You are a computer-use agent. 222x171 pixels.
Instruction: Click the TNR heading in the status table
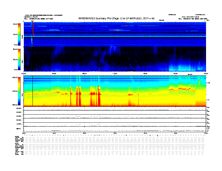click(x=16, y=150)
